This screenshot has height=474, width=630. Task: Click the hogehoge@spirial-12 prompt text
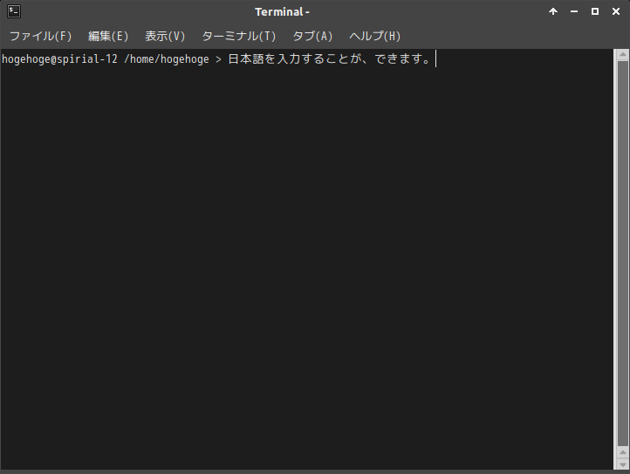point(60,59)
